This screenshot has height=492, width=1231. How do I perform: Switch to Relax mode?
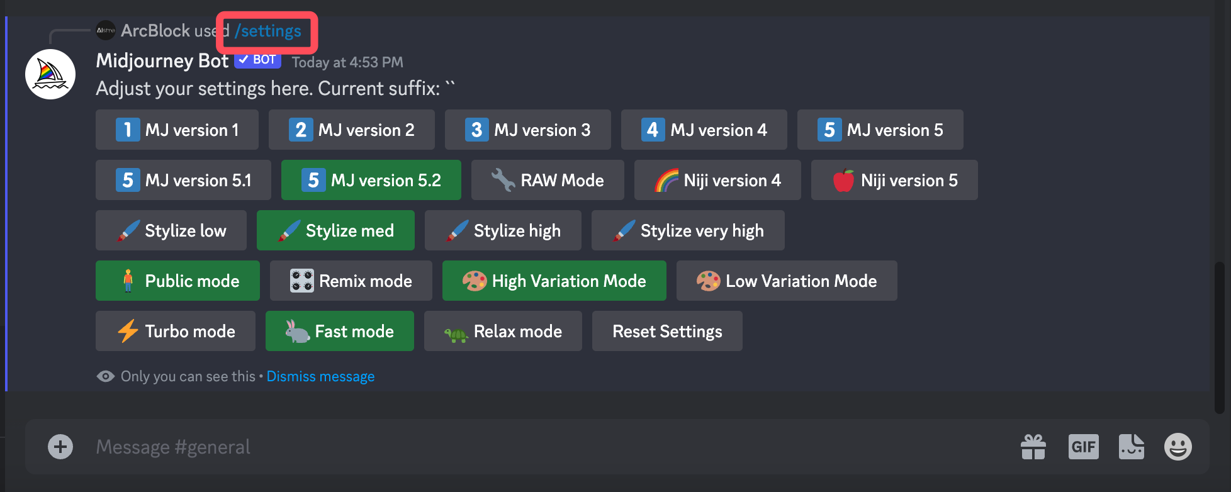click(502, 331)
